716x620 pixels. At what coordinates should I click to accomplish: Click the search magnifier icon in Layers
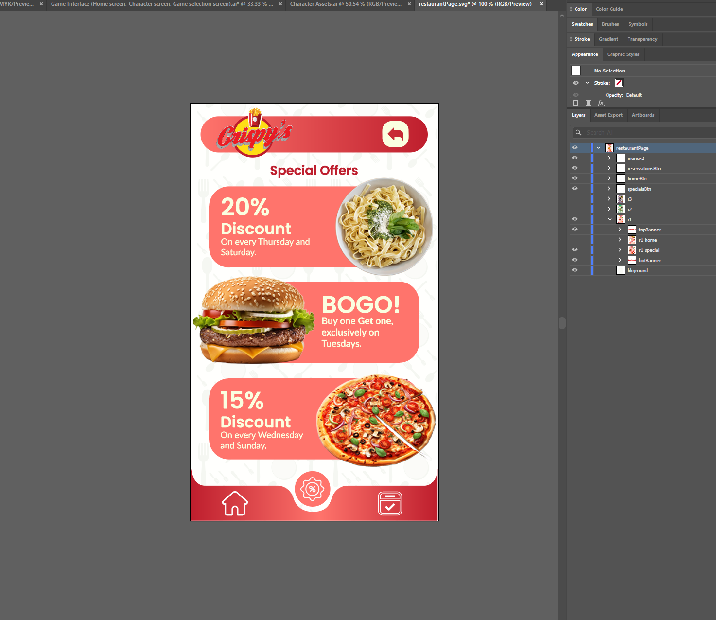pyautogui.click(x=578, y=133)
